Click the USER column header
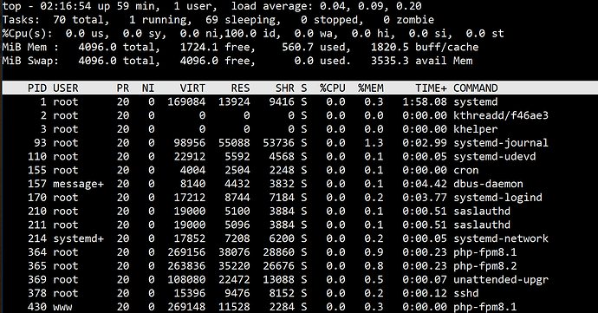The height and width of the screenshot is (313, 598). (66, 88)
